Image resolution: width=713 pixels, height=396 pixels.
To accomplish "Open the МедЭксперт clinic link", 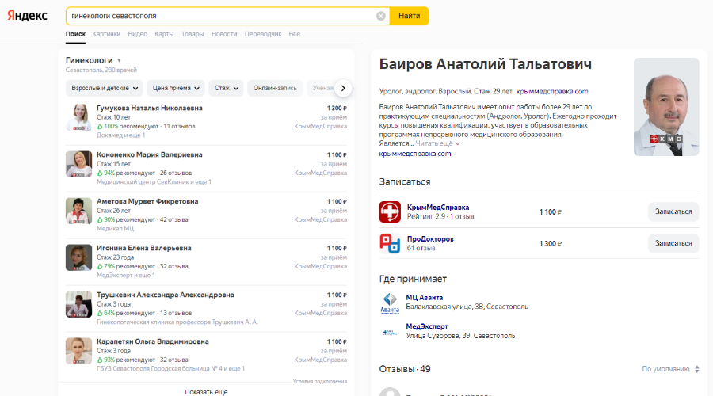I will [x=427, y=326].
